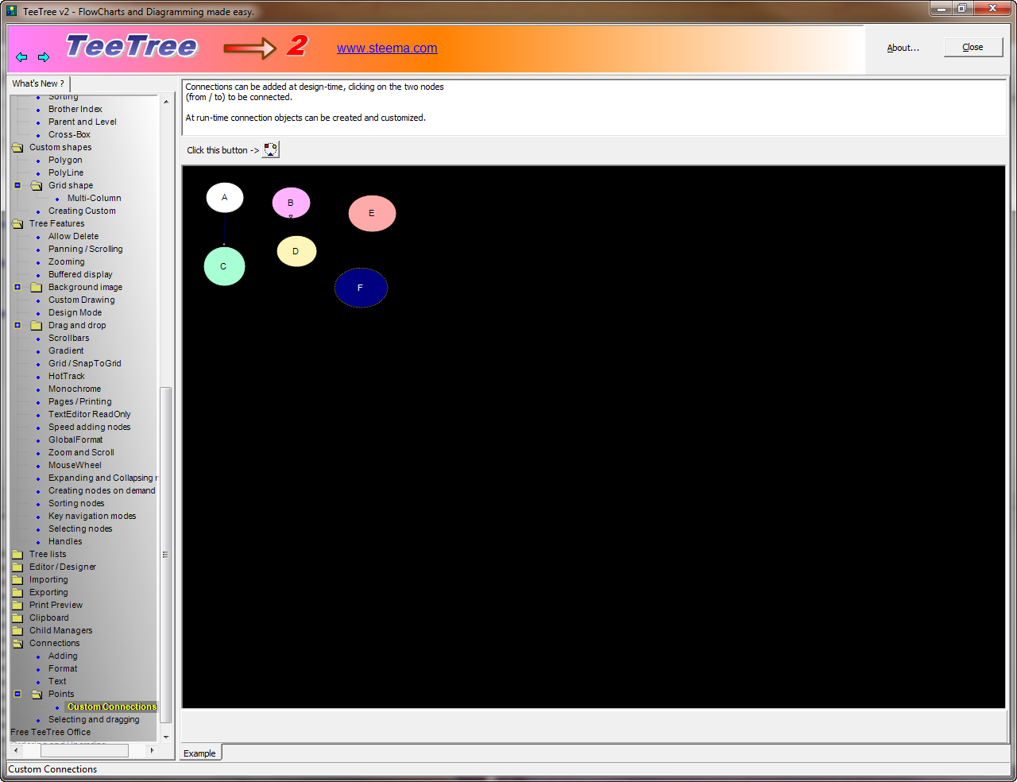Select Creating Custom tree item
The image size is (1017, 782).
point(82,211)
